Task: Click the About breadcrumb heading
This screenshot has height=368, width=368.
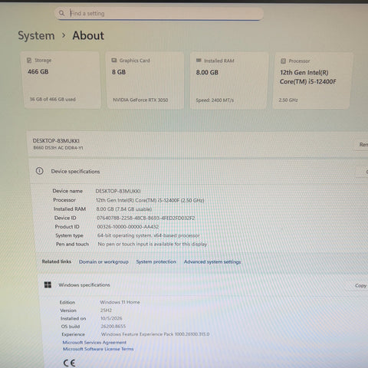Action: point(88,35)
